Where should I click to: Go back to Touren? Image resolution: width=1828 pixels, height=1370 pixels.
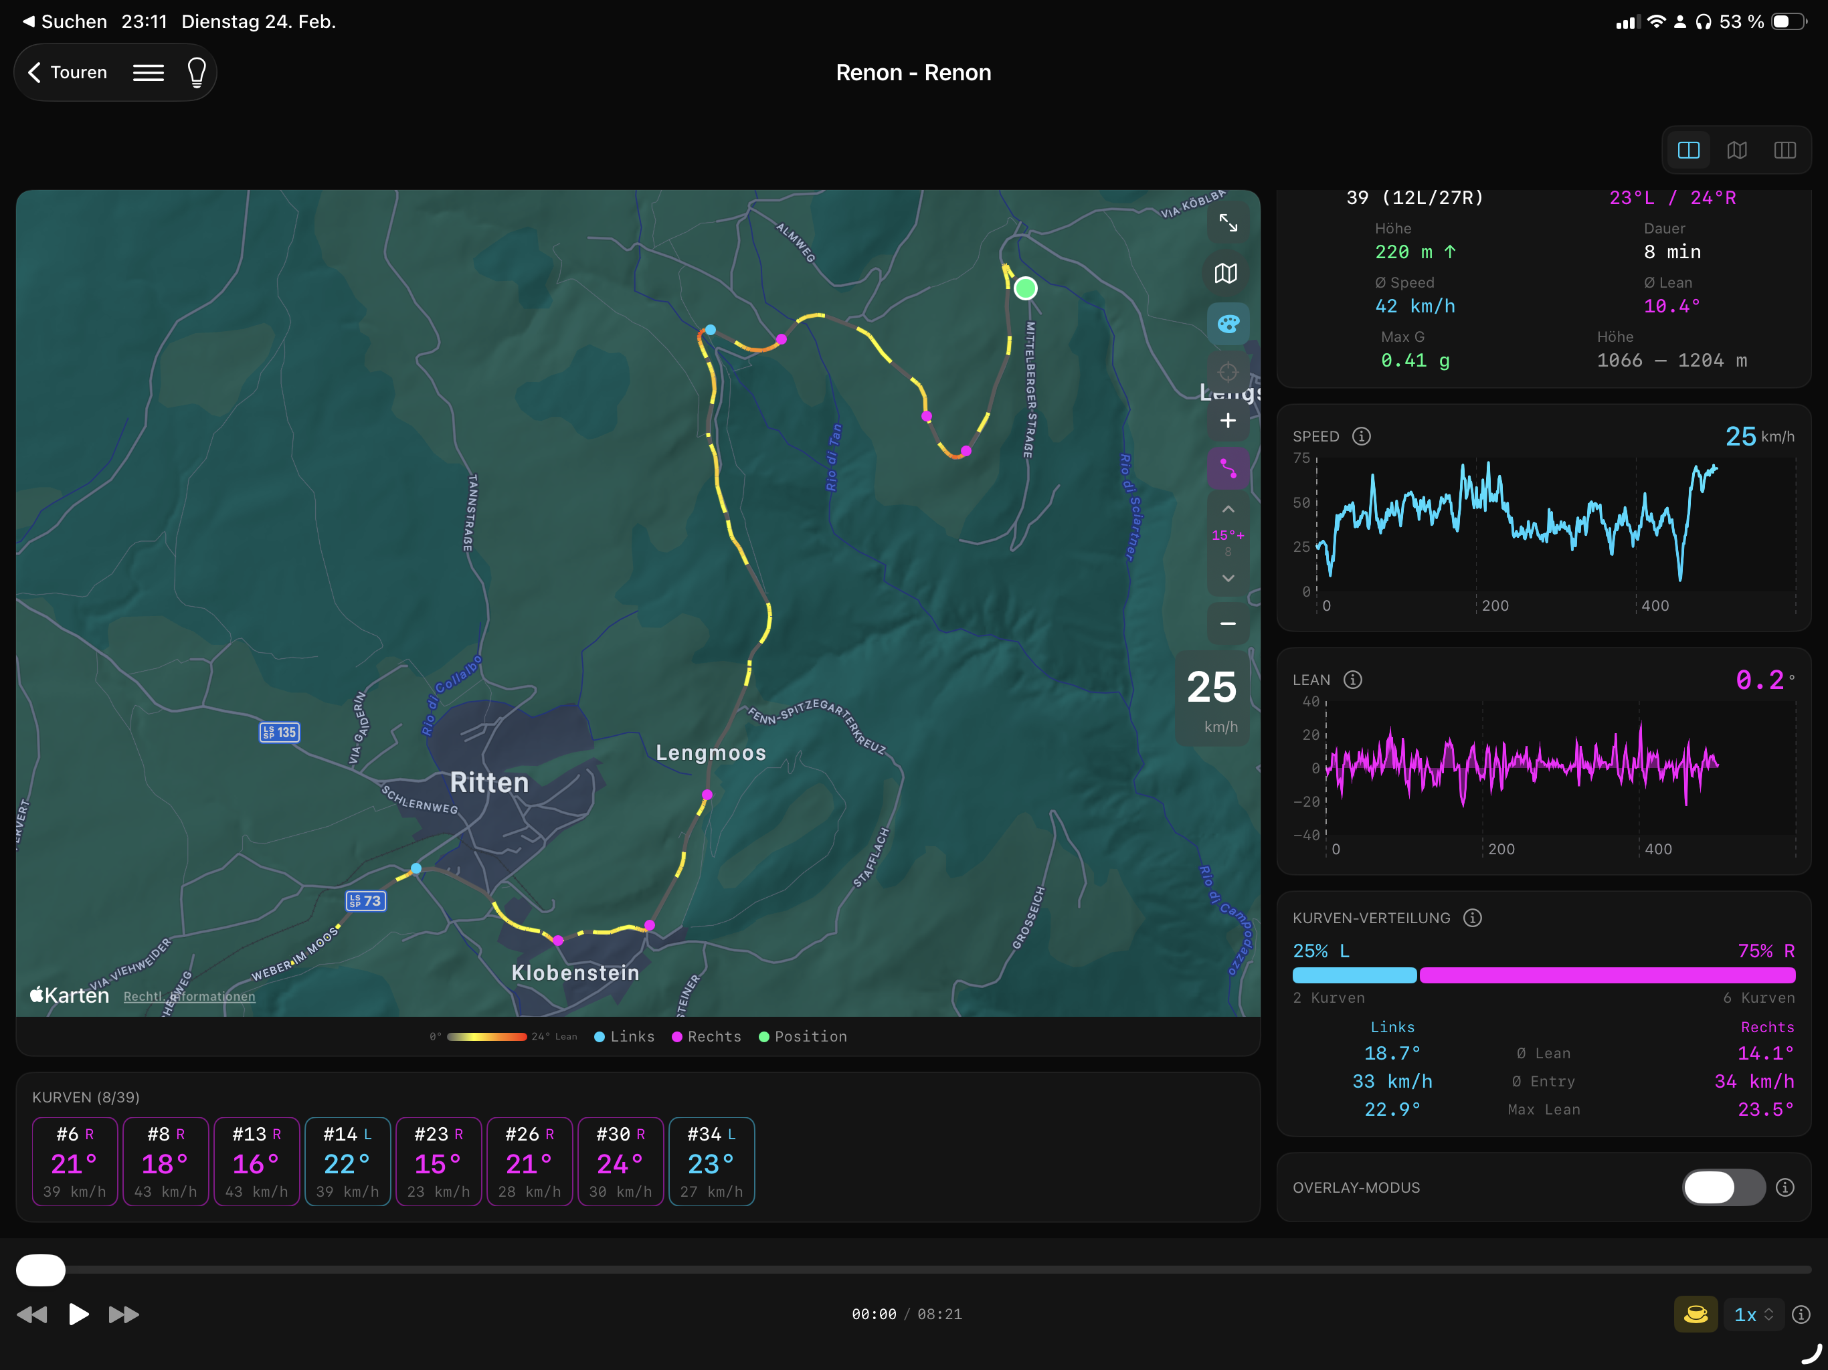pos(69,73)
